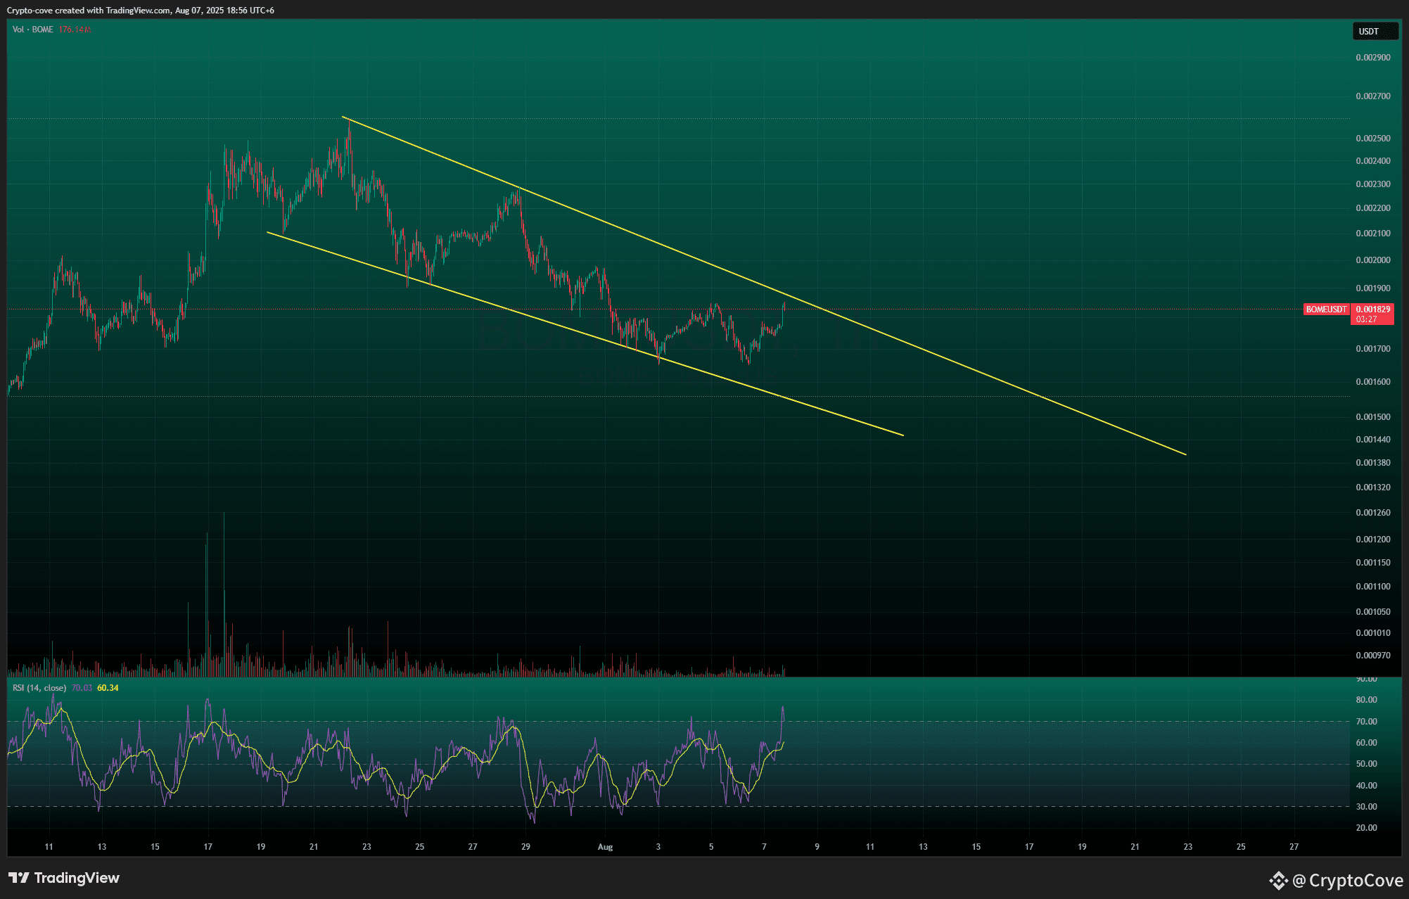Click the 70.00 RSI scale label
This screenshot has height=899, width=1409.
pyautogui.click(x=1366, y=722)
